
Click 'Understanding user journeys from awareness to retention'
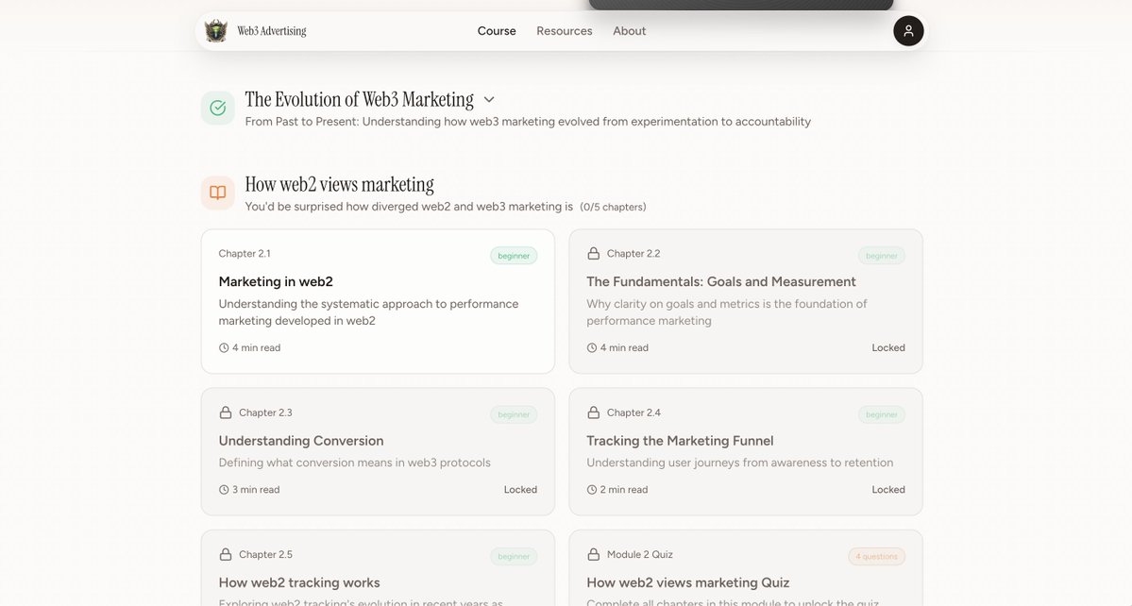coord(740,463)
